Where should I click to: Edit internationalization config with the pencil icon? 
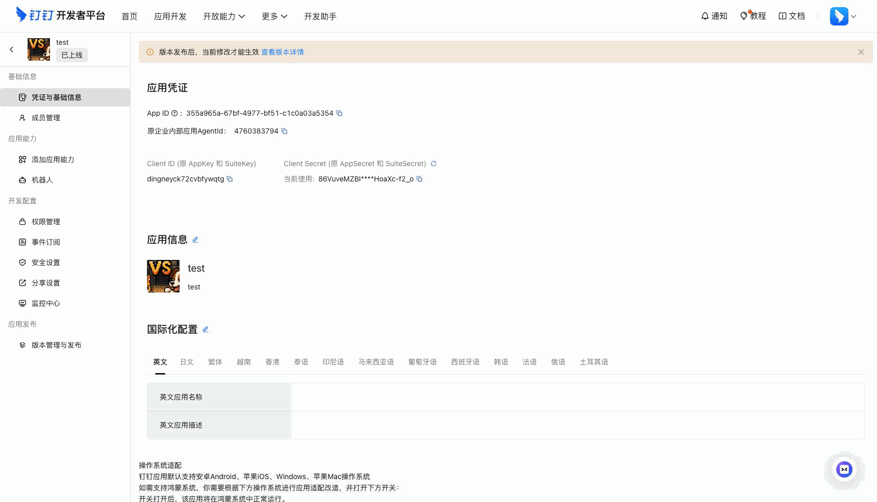pyautogui.click(x=205, y=329)
